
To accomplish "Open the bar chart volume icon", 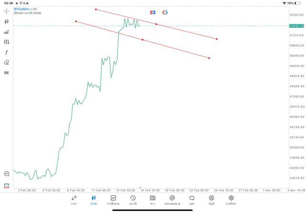I will [7, 32].
